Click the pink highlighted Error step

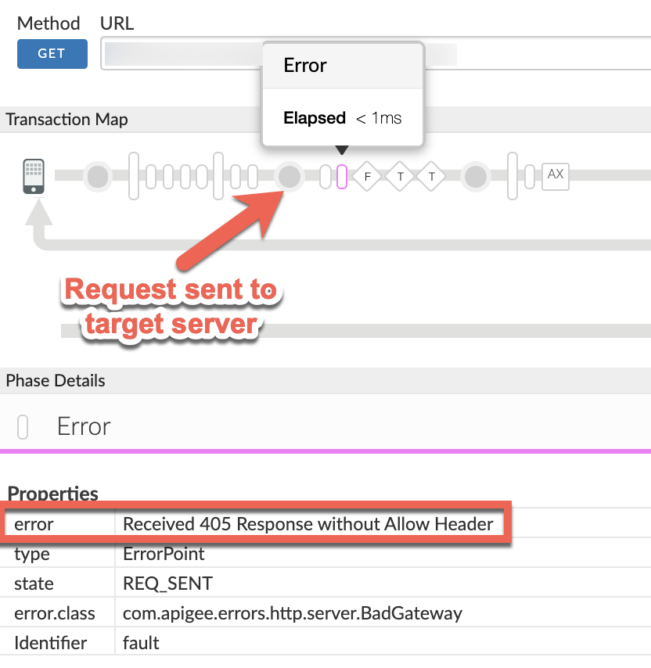coord(341,177)
